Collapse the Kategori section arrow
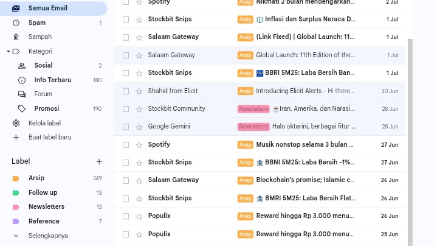Image resolution: width=437 pixels, height=246 pixels. click(x=9, y=52)
